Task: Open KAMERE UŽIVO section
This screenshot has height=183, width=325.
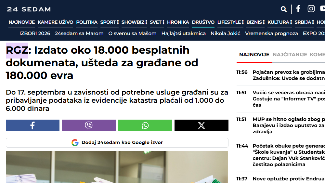Action: click(x=56, y=22)
